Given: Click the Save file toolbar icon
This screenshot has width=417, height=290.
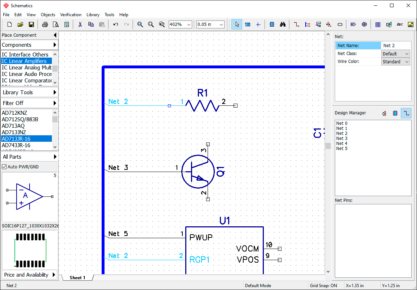Looking at the screenshot, I should pyautogui.click(x=31, y=24).
